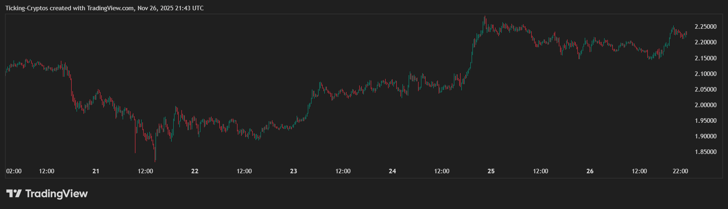The image size is (728, 209).
Task: Click date marker 25 on time axis
Action: [x=491, y=171]
